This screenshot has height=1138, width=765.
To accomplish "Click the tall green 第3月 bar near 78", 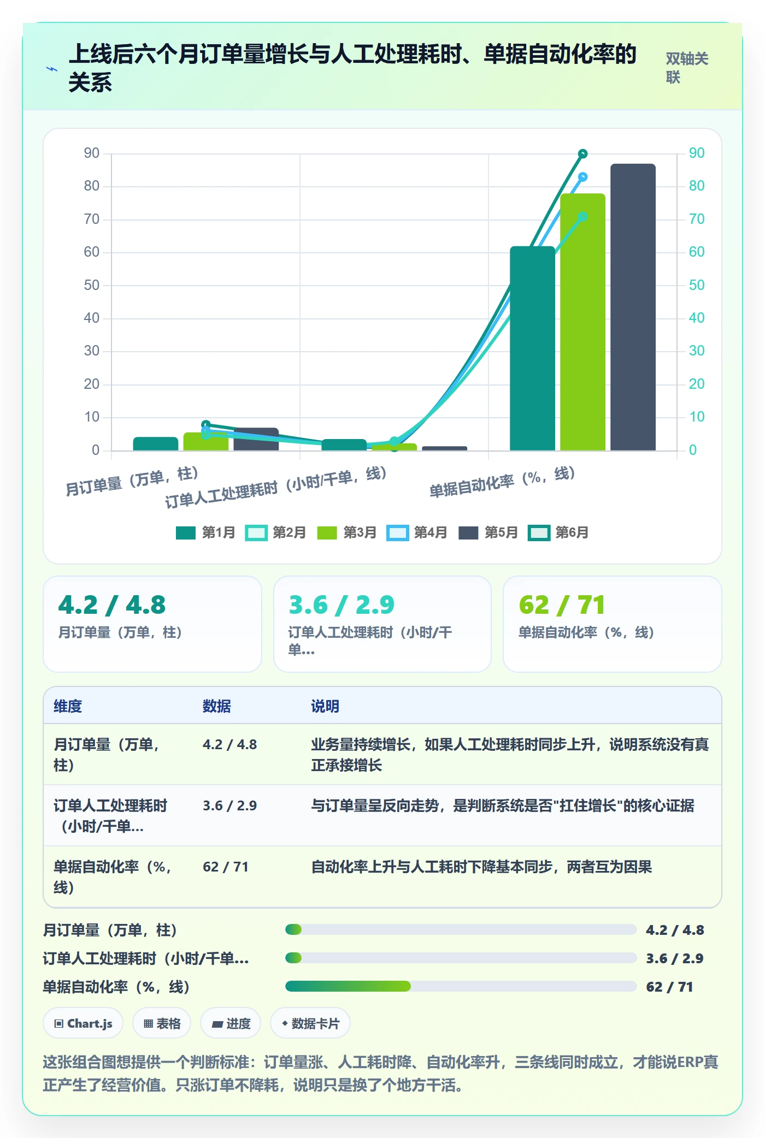I will point(582,322).
